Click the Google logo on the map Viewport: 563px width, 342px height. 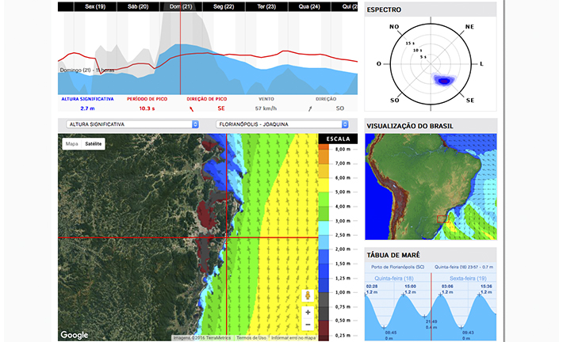[x=74, y=335]
